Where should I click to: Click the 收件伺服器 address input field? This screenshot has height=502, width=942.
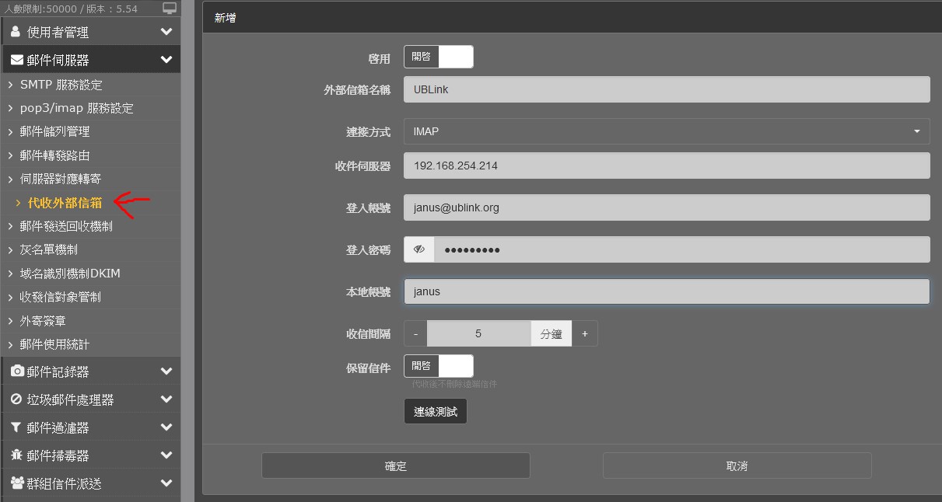pos(666,166)
